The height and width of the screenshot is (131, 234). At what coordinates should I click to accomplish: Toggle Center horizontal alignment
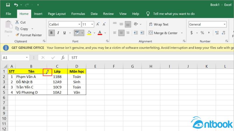coord(121,33)
